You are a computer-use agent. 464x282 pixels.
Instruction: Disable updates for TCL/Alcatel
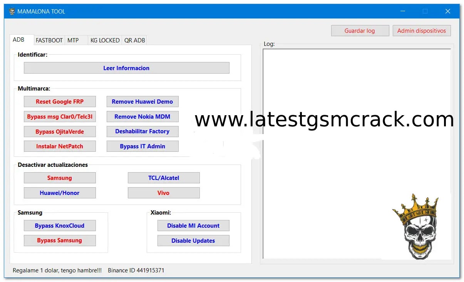point(164,178)
